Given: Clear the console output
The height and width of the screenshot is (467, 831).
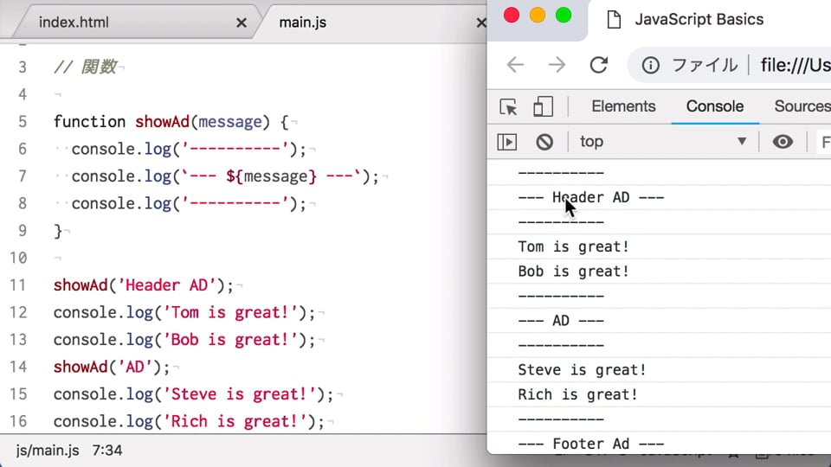Looking at the screenshot, I should pyautogui.click(x=544, y=142).
